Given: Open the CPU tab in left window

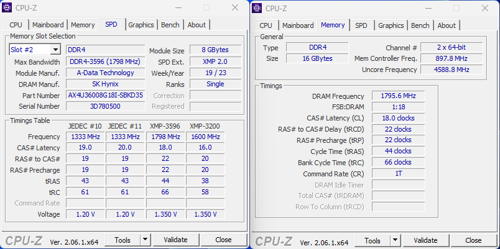Looking at the screenshot, I should [16, 25].
